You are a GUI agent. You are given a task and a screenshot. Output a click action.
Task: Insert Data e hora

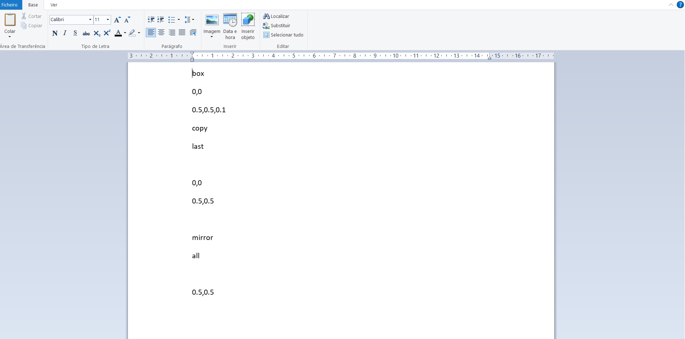coord(230,26)
